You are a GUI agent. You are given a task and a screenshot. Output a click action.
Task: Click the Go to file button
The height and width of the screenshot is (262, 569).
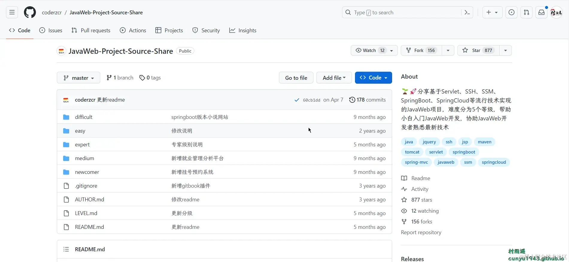pos(296,78)
